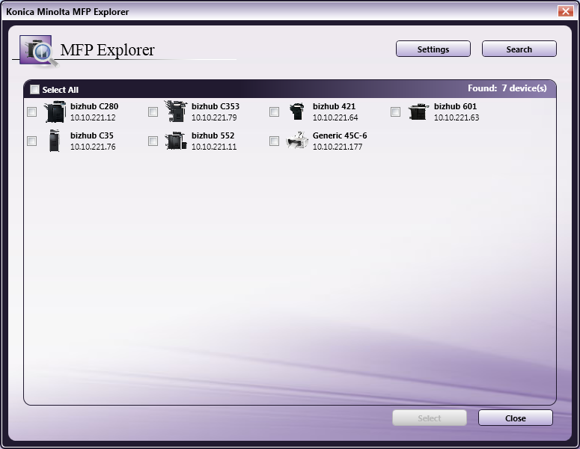The width and height of the screenshot is (580, 449).
Task: Click the Select All label text
Action: (61, 90)
